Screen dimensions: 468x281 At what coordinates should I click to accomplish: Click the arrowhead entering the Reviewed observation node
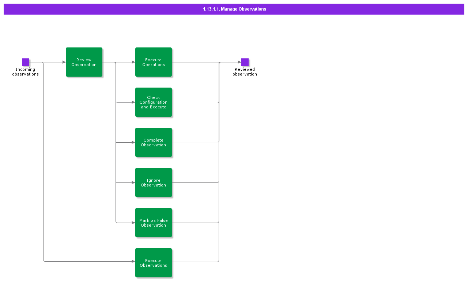point(239,62)
